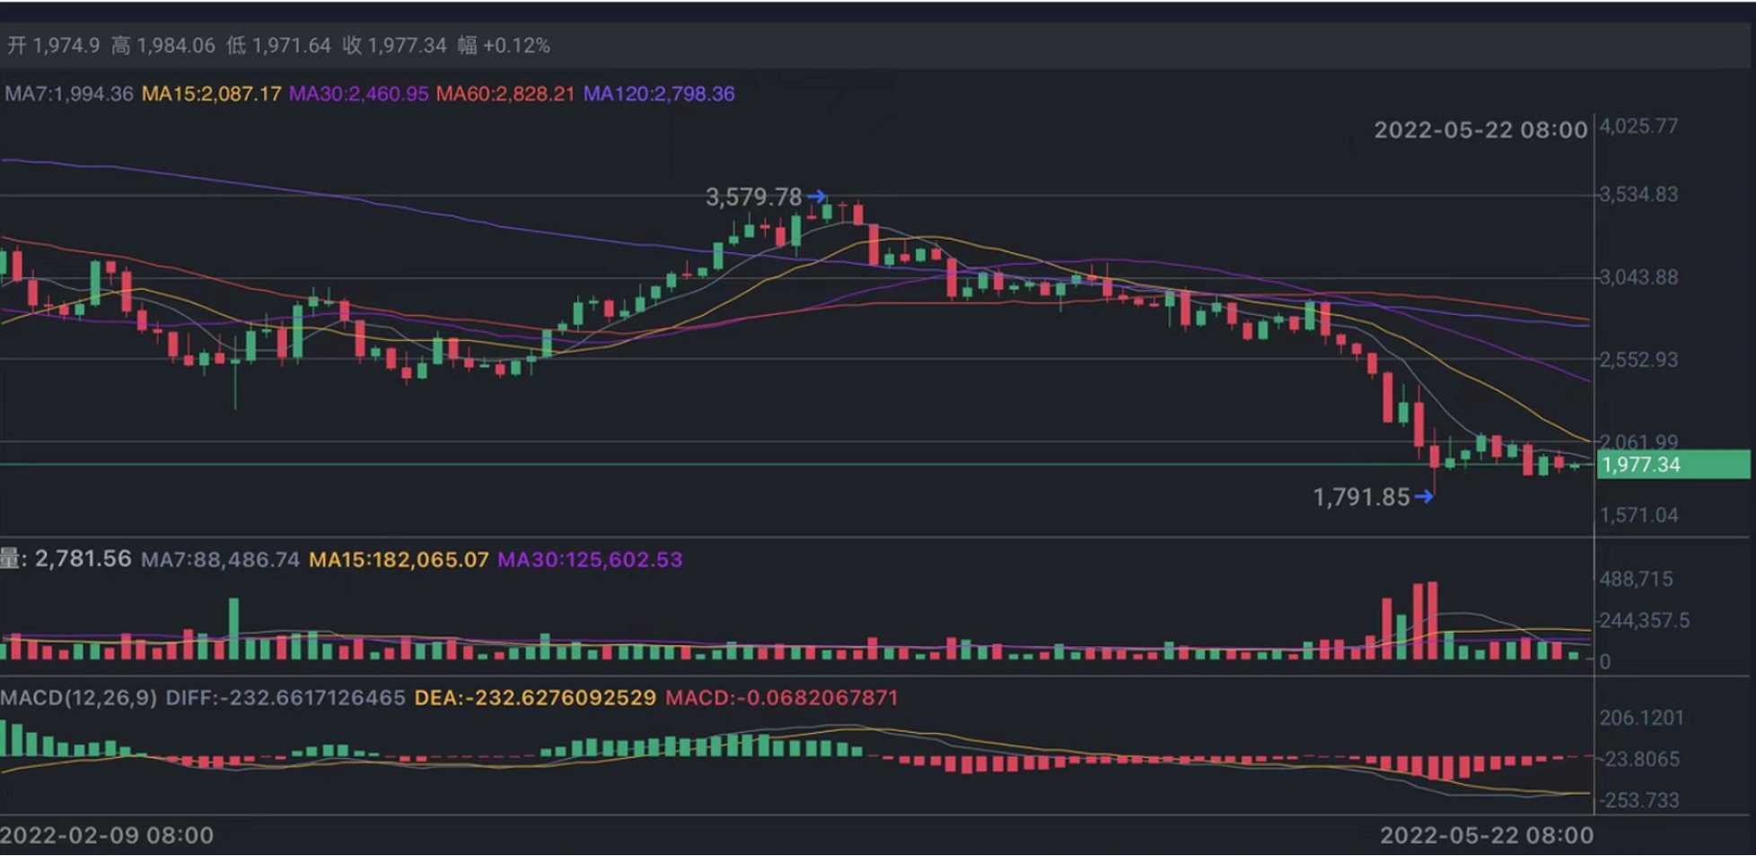This screenshot has width=1756, height=856.
Task: Click the 206.1201 MACD axis label
Action: (1642, 719)
